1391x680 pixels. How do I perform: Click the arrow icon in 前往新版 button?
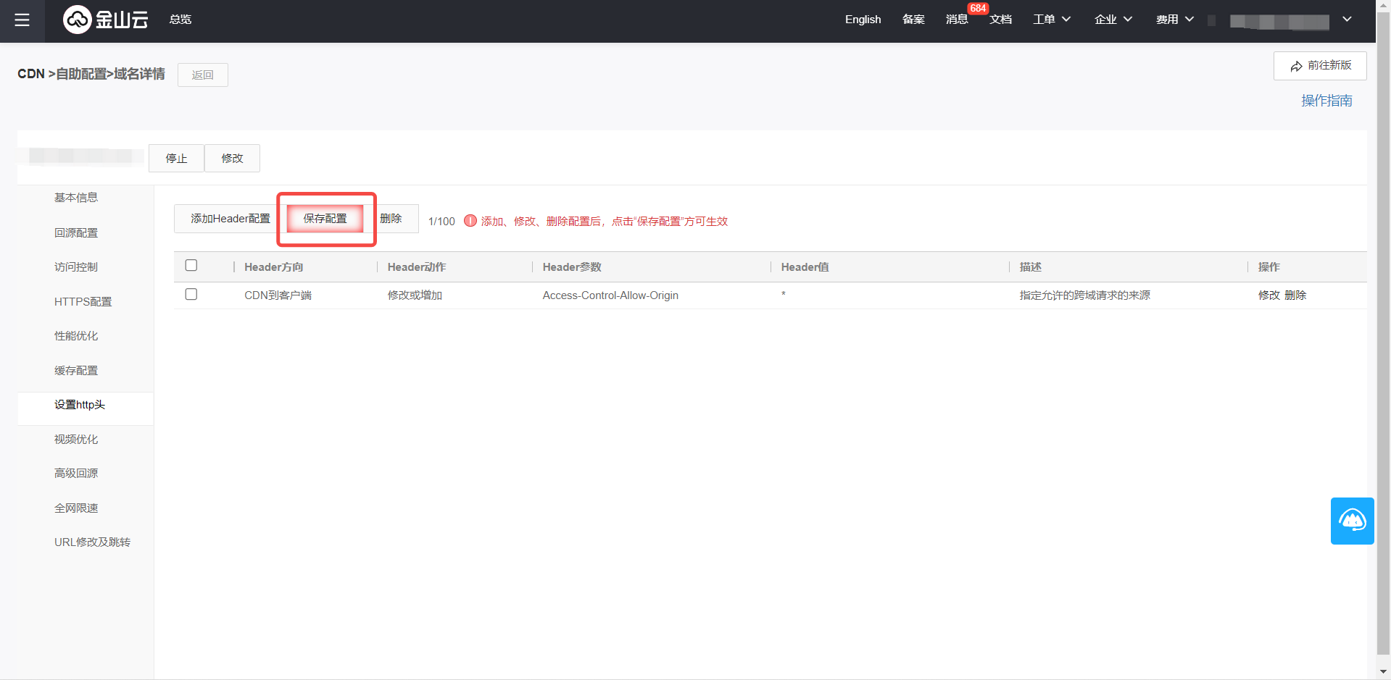coord(1296,66)
